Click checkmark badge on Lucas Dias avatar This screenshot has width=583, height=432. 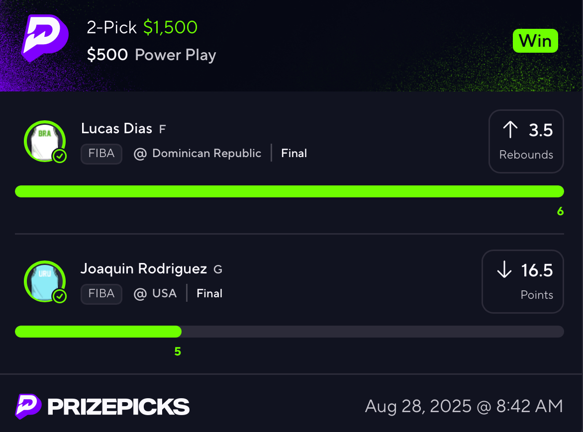pos(60,156)
